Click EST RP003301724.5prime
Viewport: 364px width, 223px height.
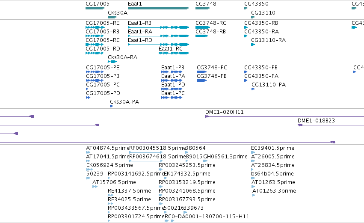tap(136, 217)
